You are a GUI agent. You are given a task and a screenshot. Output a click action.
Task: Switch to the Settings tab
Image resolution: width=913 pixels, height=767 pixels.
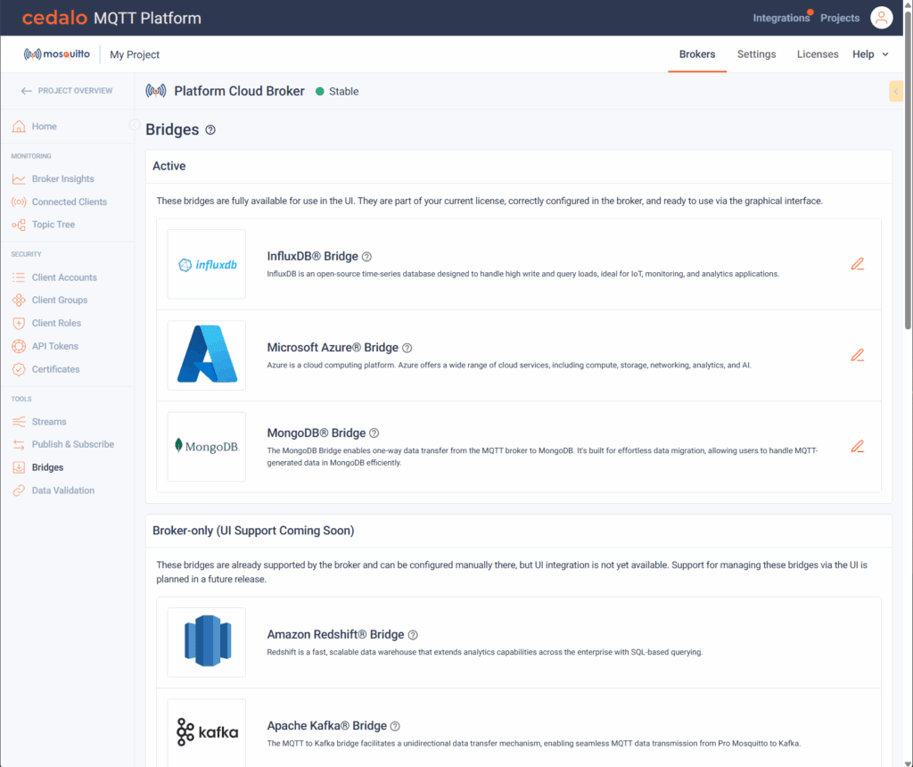click(756, 54)
